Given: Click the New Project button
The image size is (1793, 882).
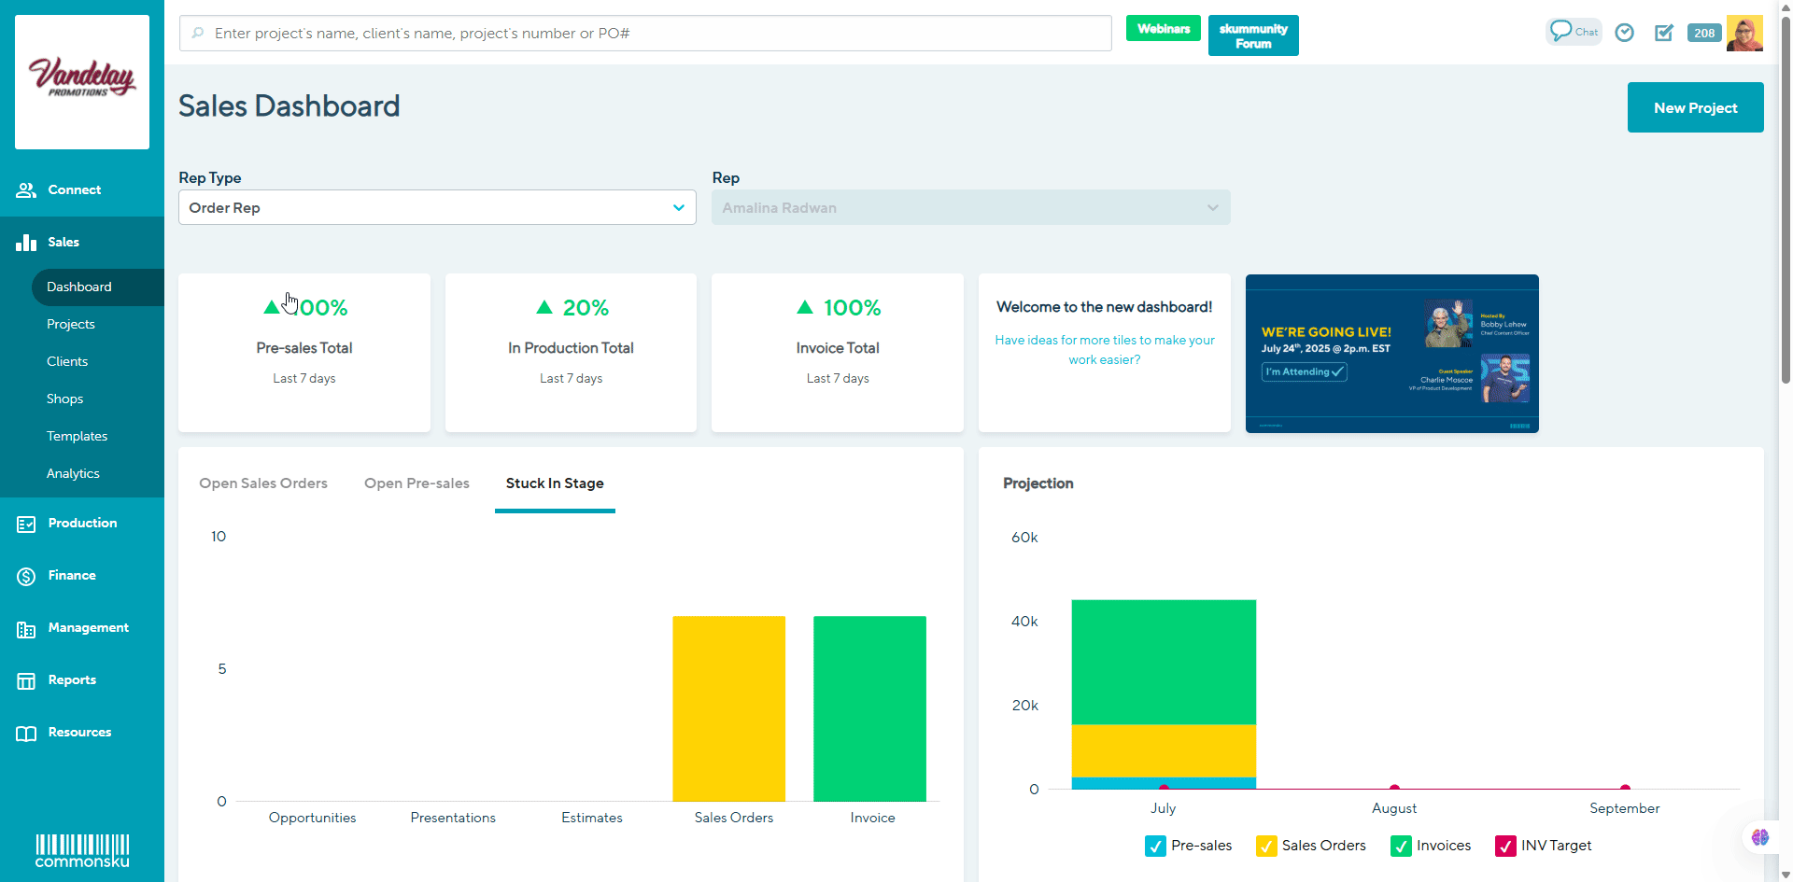Looking at the screenshot, I should click(1695, 107).
